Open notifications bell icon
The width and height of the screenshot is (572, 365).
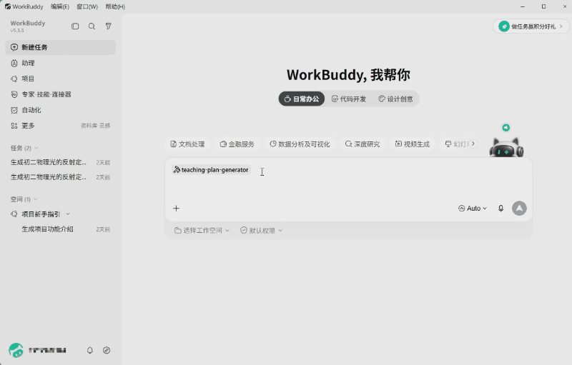tap(90, 351)
